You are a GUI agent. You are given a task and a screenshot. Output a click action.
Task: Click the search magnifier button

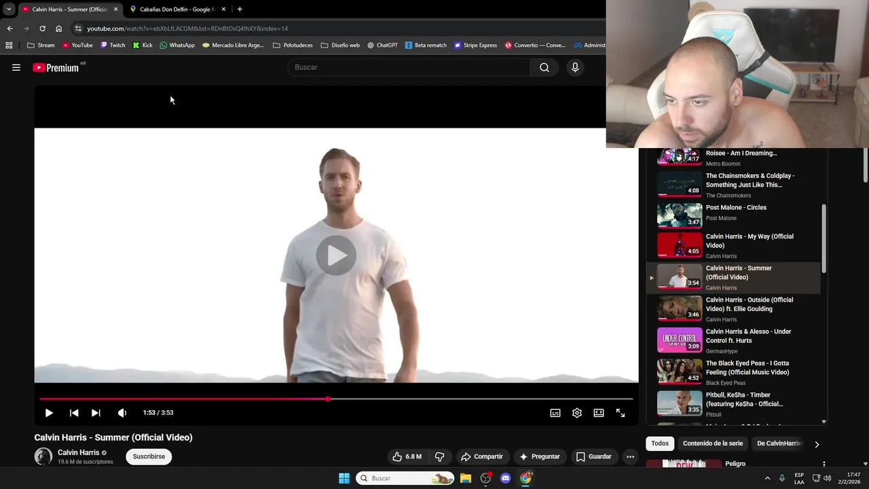544,67
